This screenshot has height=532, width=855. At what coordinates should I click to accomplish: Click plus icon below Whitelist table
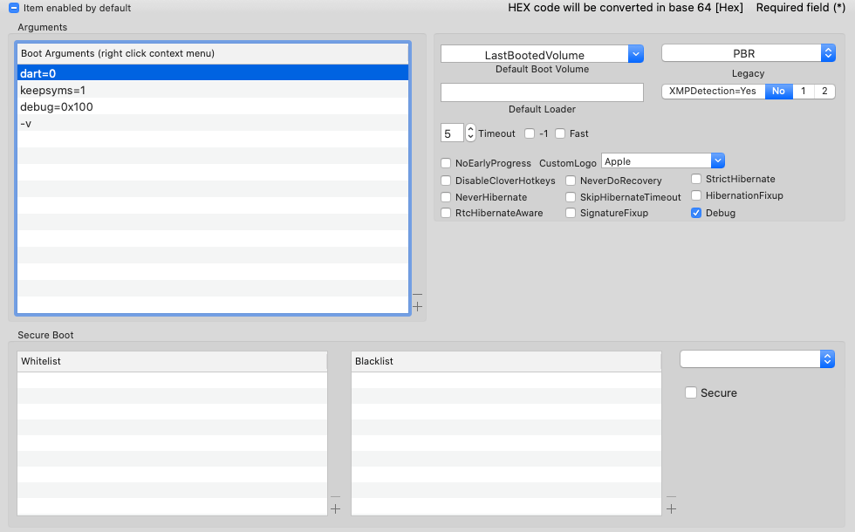click(x=336, y=508)
